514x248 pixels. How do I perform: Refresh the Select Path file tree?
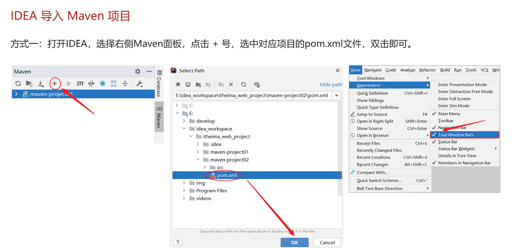pos(244,85)
